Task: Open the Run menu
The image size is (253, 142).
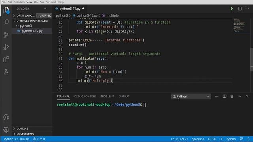Action: (x=42, y=2)
